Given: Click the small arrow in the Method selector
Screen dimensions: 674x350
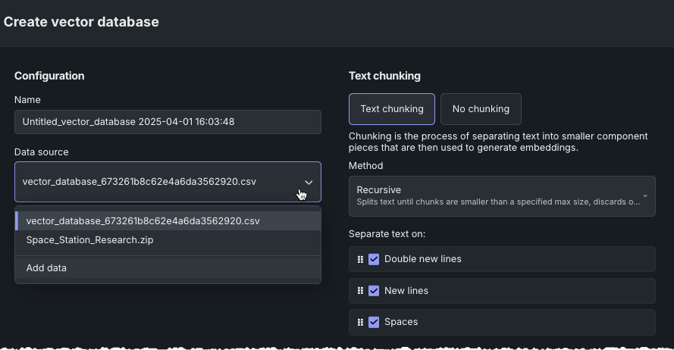Looking at the screenshot, I should pos(645,196).
